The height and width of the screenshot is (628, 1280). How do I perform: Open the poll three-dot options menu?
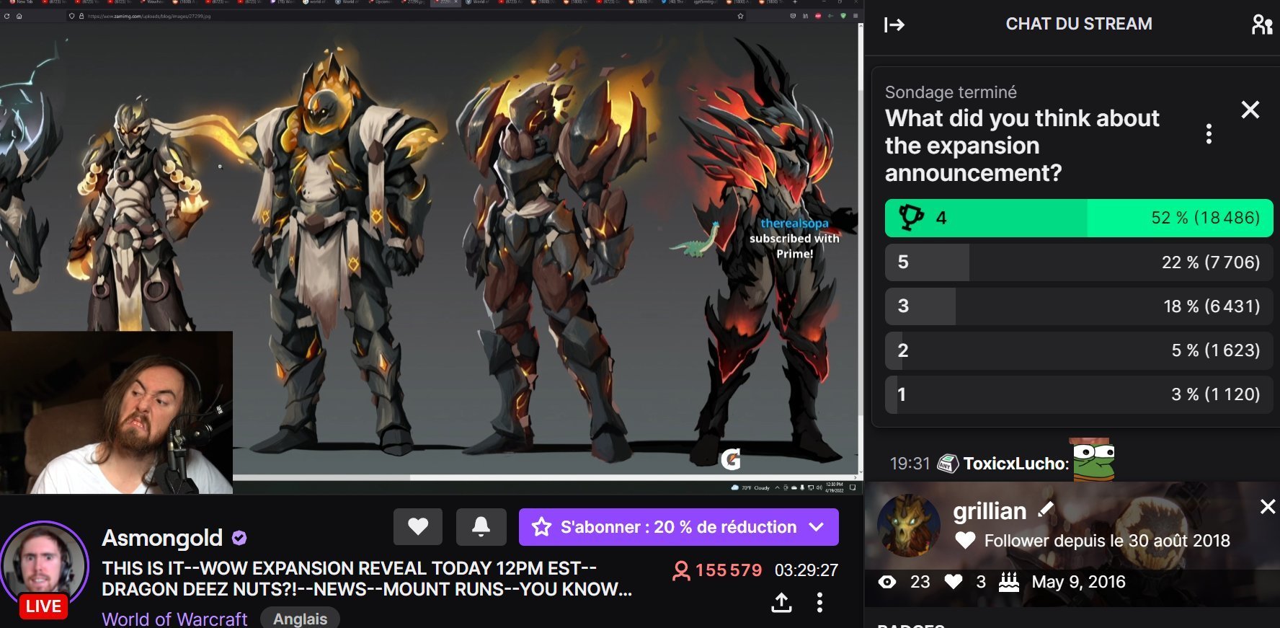click(x=1209, y=134)
